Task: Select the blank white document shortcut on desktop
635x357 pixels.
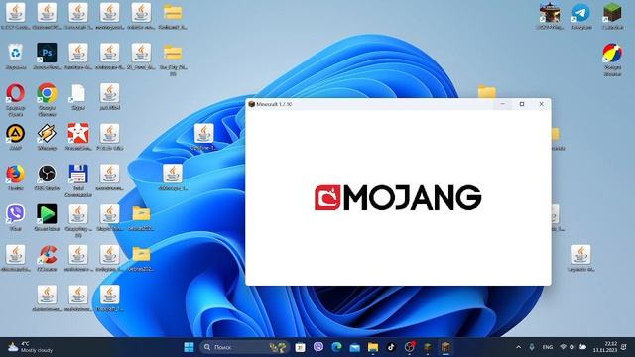Action: 77,93
